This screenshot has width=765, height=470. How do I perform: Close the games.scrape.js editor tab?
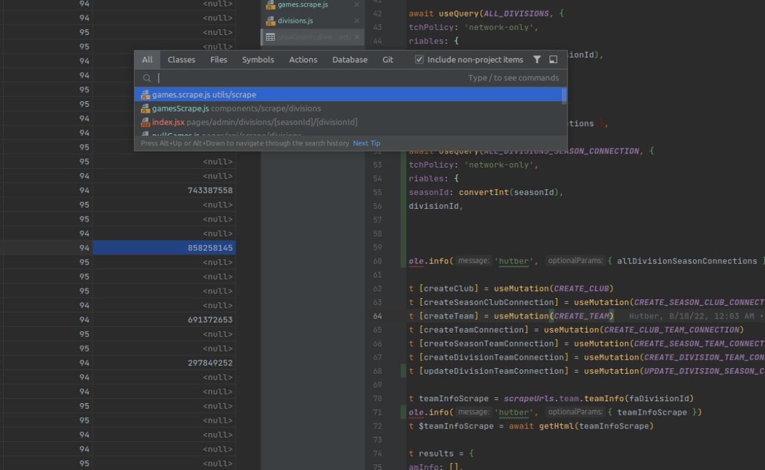[x=356, y=4]
